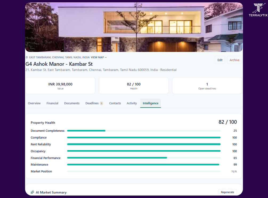
Task: Click the INR 39,98,000 Value card
Action: pyautogui.click(x=60, y=86)
